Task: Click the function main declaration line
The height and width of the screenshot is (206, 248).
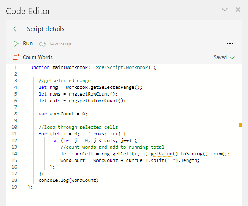Action: (x=92, y=67)
